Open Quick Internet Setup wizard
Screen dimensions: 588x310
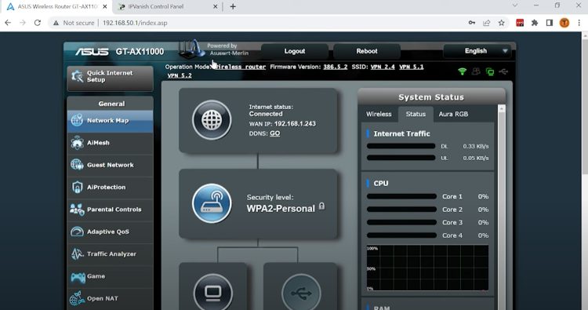coord(110,78)
